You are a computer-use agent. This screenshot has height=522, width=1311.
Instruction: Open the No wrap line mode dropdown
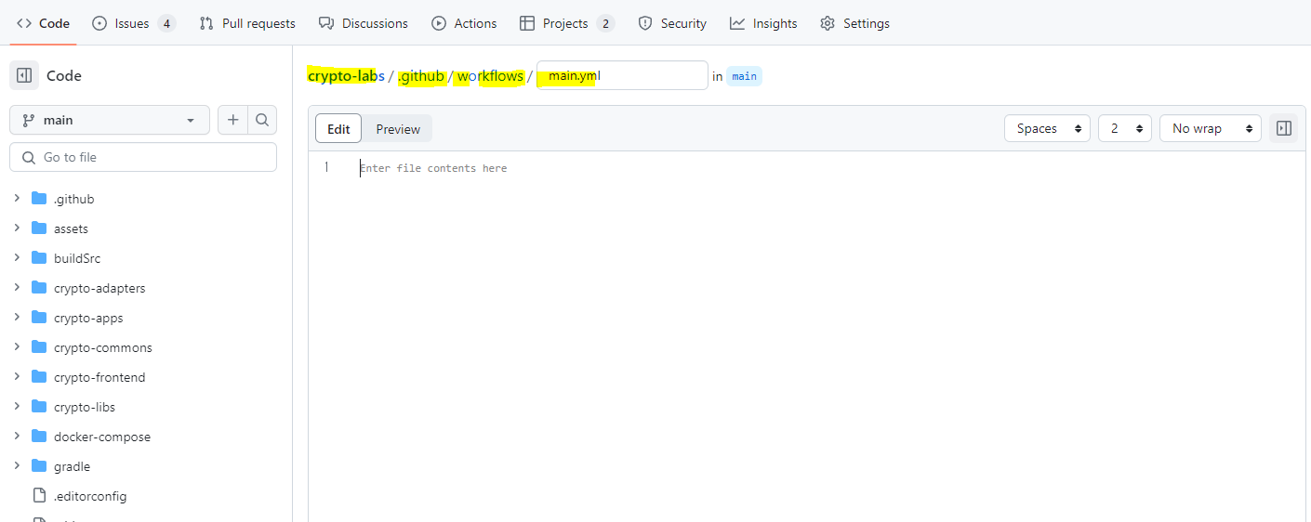[1211, 128]
